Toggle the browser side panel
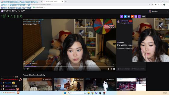 (161, 5)
